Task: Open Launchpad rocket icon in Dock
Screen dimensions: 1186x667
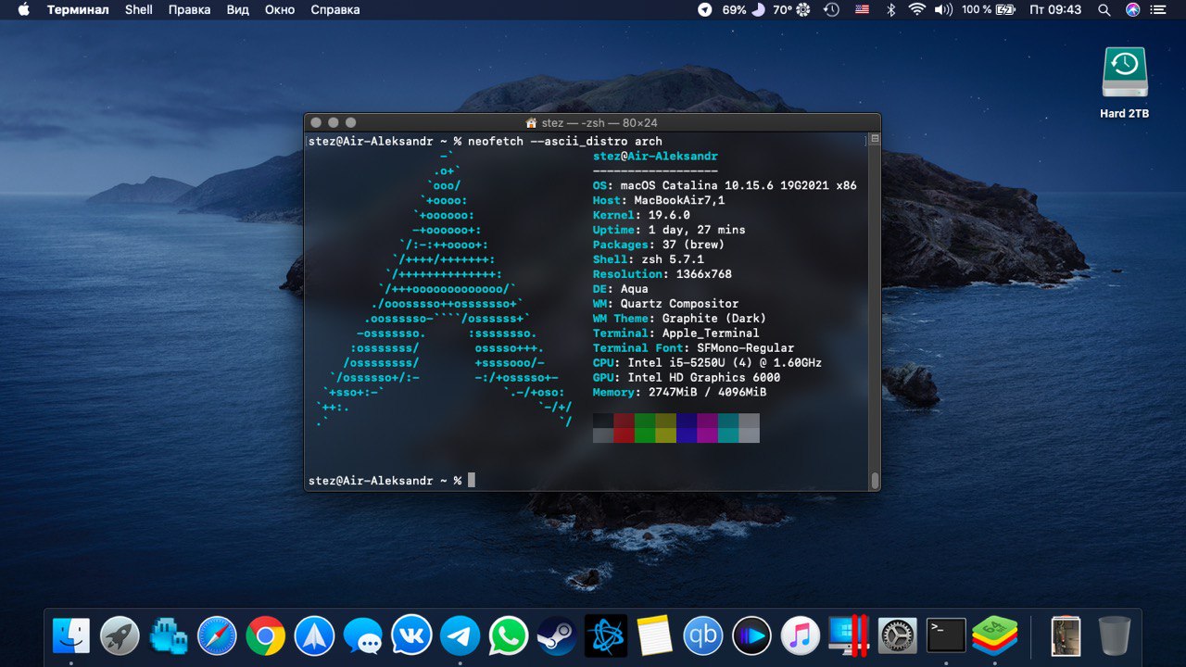Action: point(120,636)
